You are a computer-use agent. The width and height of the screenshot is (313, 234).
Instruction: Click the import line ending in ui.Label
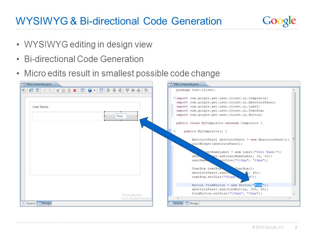click(x=218, y=107)
